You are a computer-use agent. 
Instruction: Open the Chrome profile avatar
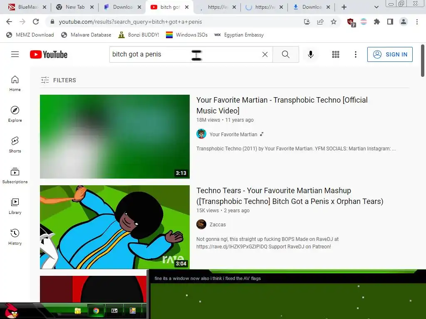[x=404, y=22]
